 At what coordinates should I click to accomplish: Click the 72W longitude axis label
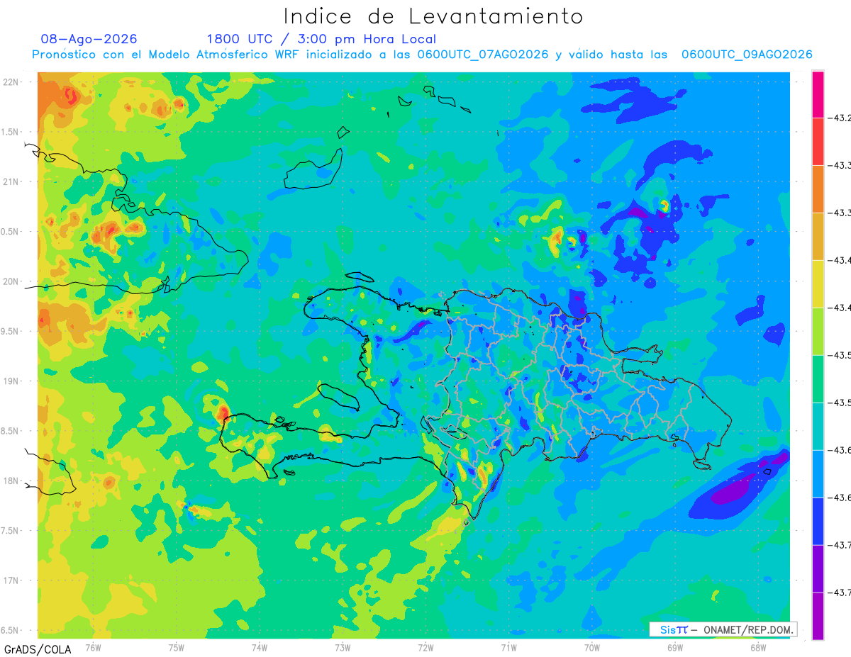pyautogui.click(x=425, y=647)
